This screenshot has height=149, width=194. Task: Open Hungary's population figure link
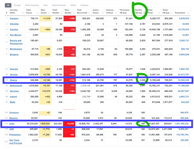(x=184, y=18)
